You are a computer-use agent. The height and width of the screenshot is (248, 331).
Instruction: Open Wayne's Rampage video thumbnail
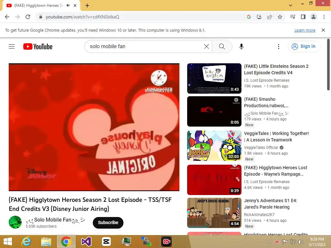coord(214,180)
